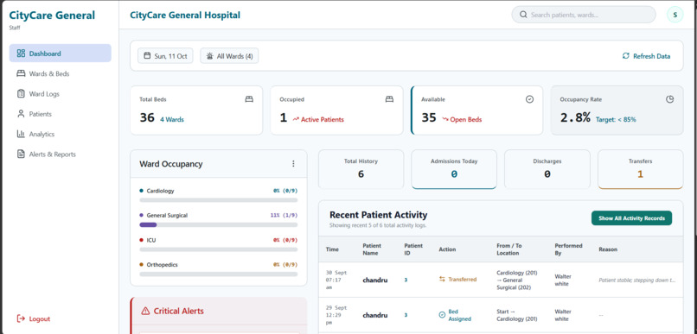697x334 pixels.
Task: Focus the Search patients, wards field
Action: pos(584,15)
